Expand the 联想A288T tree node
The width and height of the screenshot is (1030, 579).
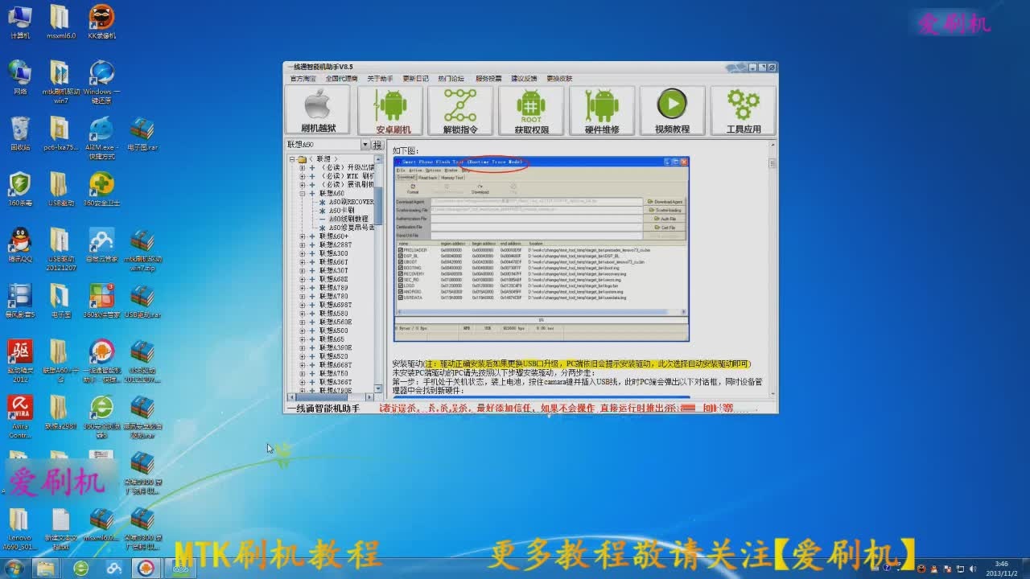click(x=303, y=245)
